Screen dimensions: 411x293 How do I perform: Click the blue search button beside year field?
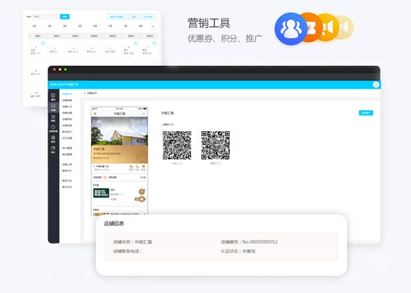pyautogui.click(x=64, y=15)
